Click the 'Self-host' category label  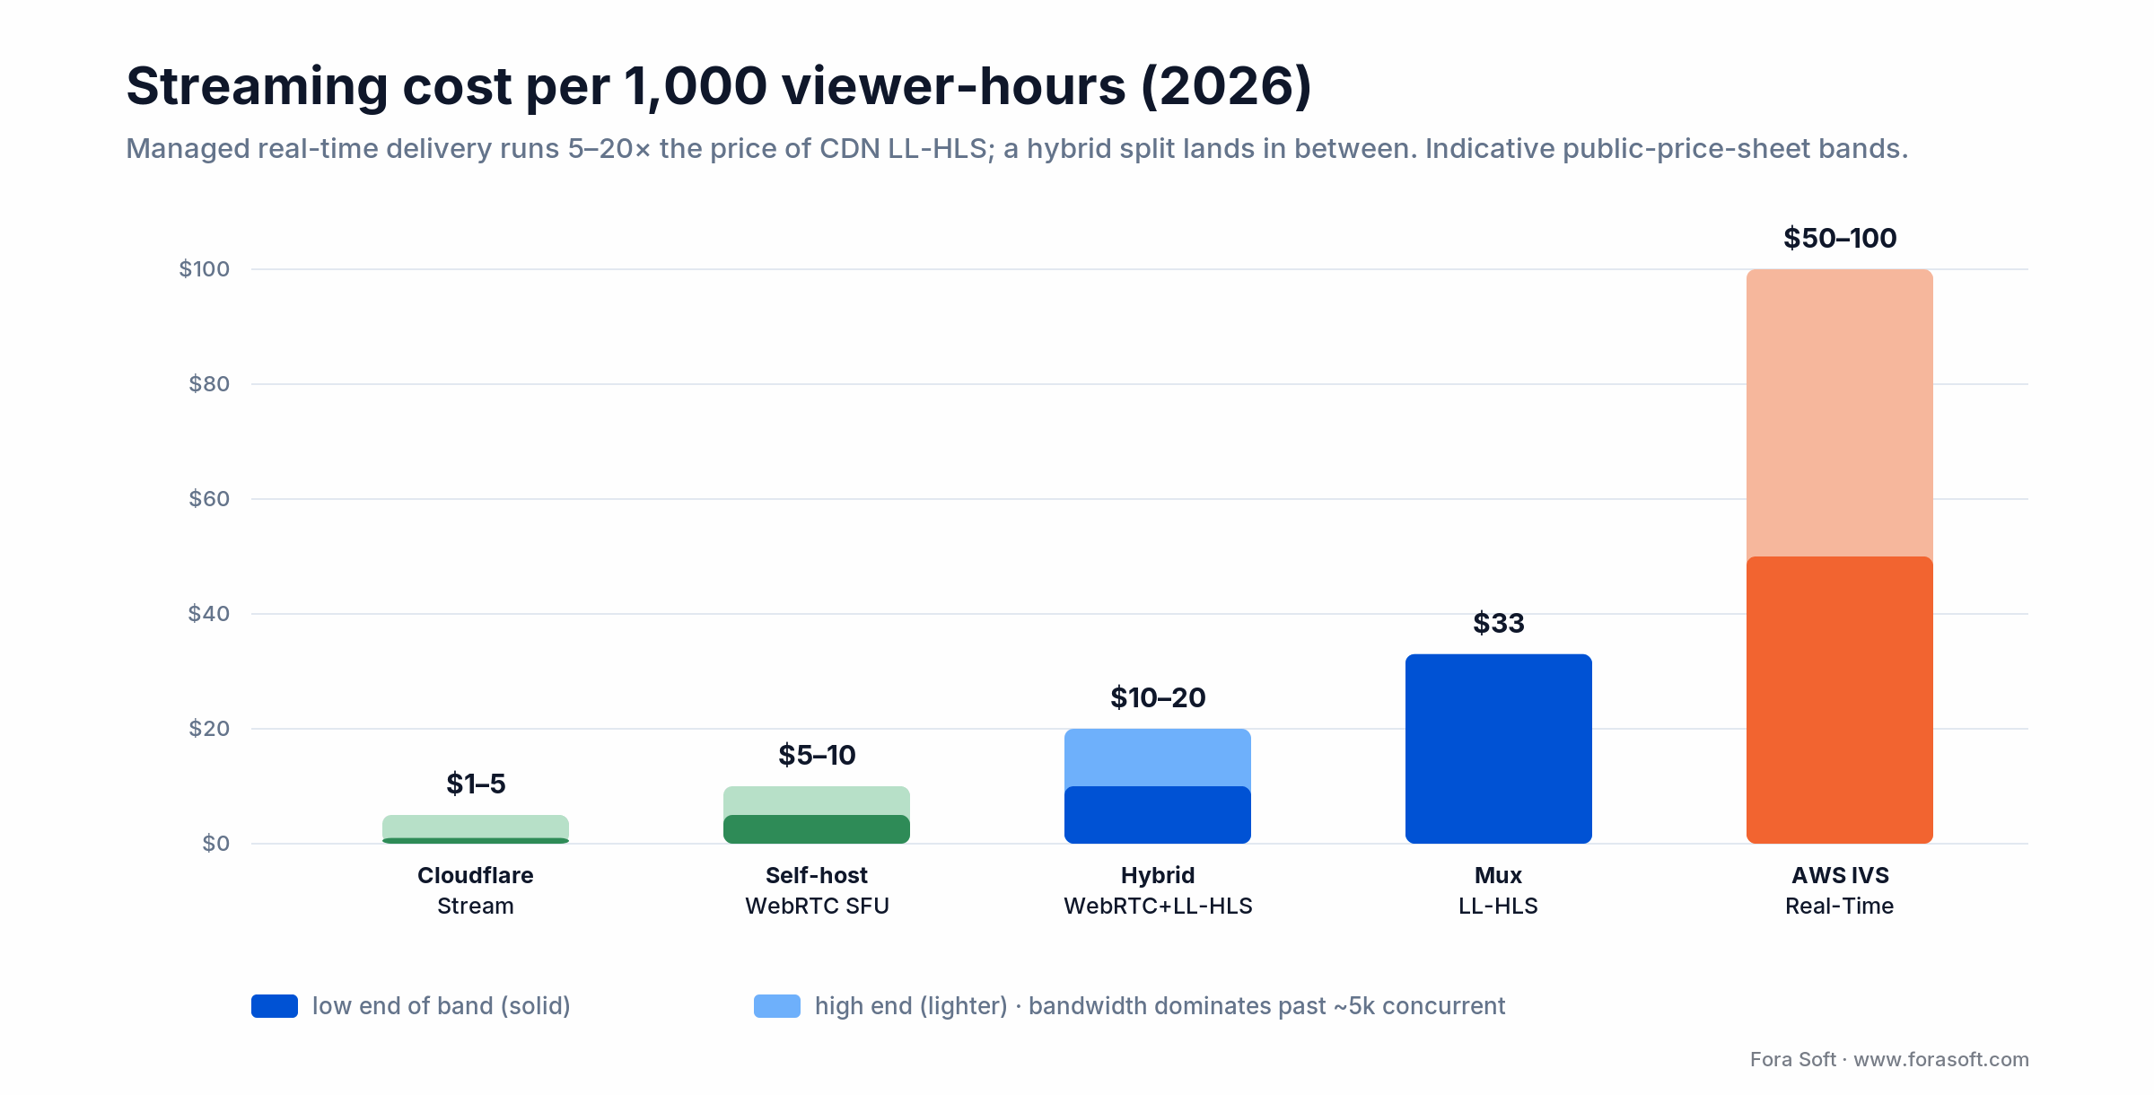(x=817, y=875)
